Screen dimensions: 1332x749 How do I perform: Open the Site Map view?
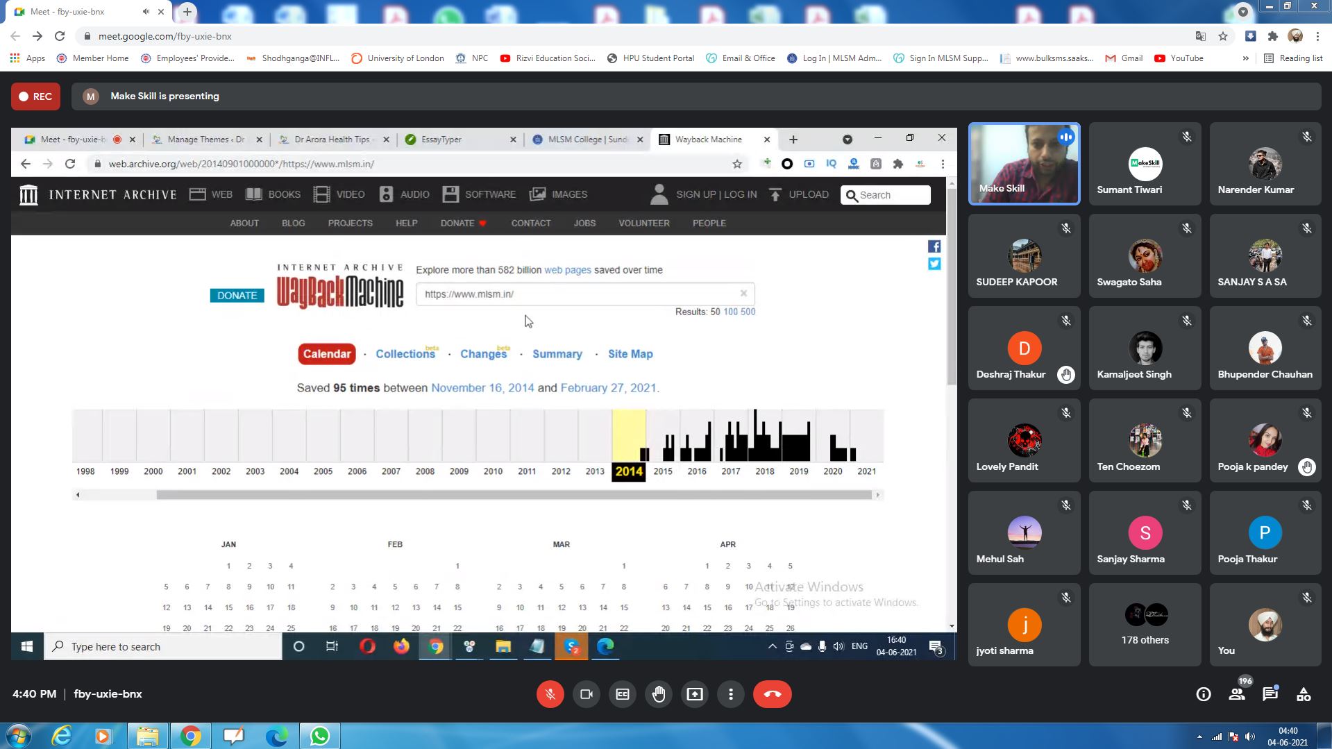click(x=630, y=354)
